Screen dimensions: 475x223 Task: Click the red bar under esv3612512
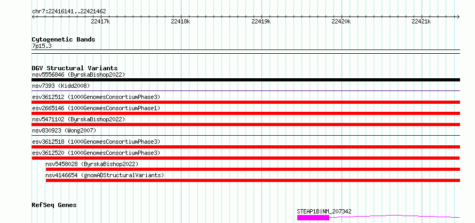tap(246, 102)
